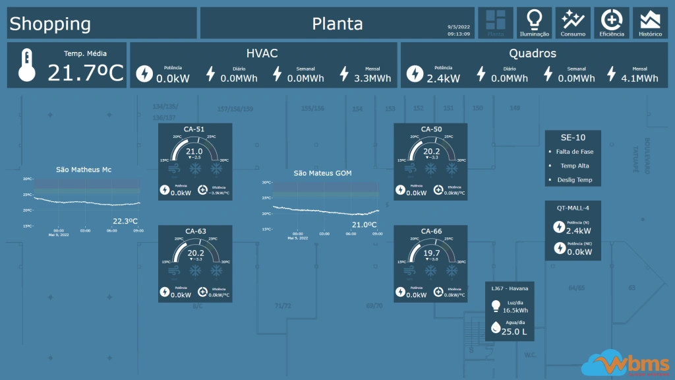Click the Quadros Potência power icon
Viewport: 675px width, 380px height.
click(x=415, y=75)
